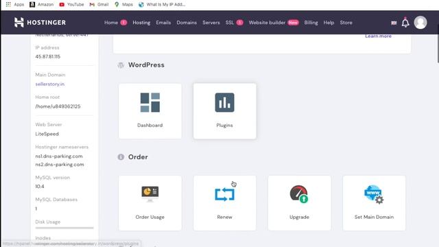The height and width of the screenshot is (247, 439).
Task: Click the Disk Usage label
Action: 47,222
